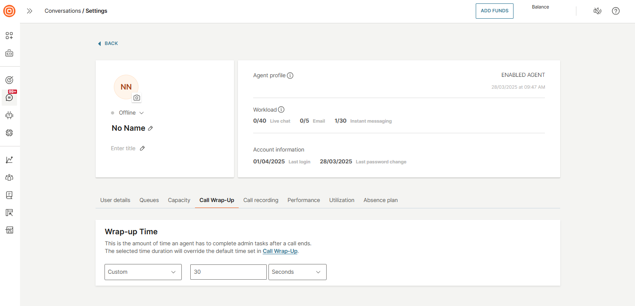Open the People icon in sidebar
The height and width of the screenshot is (306, 635).
9,177
